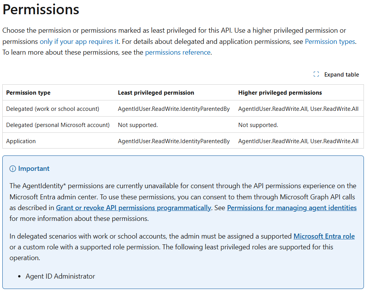
Task: Visit Permissions for managing agent identities link
Action: [x=291, y=208]
